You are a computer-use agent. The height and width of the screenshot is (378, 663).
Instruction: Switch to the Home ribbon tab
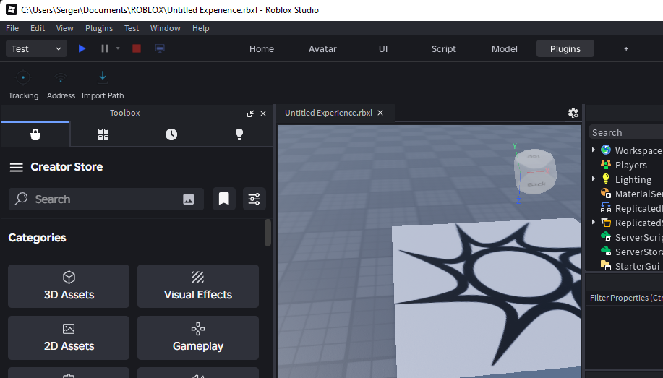click(262, 48)
